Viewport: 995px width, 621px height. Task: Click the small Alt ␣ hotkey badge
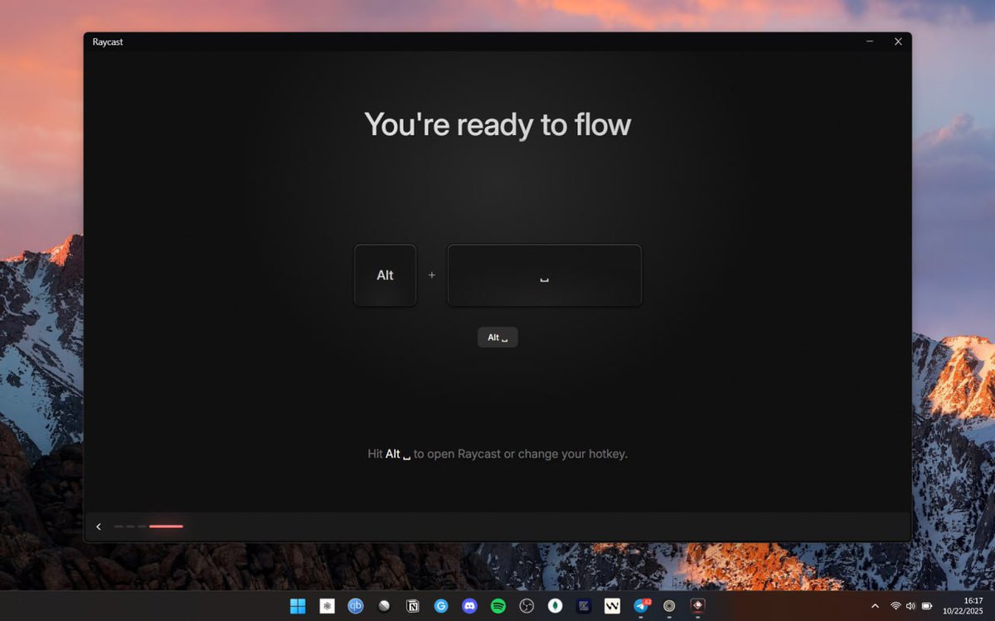[x=498, y=337]
